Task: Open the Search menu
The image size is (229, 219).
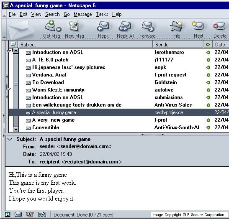Action: coord(52,14)
